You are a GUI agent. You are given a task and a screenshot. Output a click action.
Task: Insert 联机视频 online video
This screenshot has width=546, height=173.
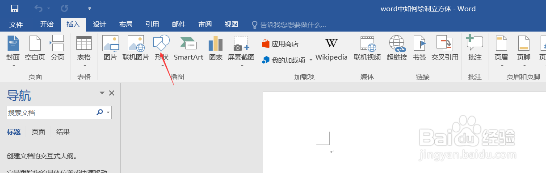coord(367,49)
